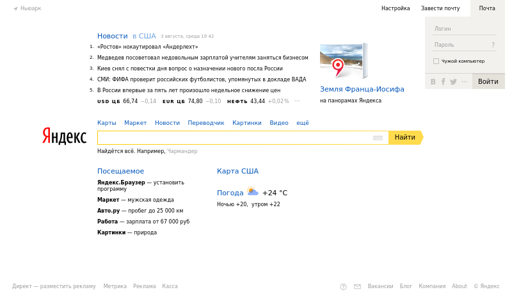512x292 pixels.
Task: Open the Ночью +20 night forecast
Action: 232,204
